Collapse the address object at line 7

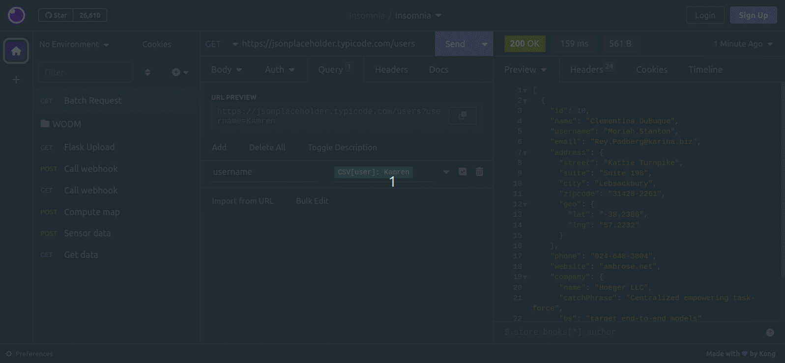coord(525,153)
